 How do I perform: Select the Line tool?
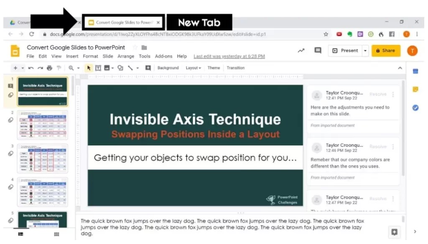point(130,68)
